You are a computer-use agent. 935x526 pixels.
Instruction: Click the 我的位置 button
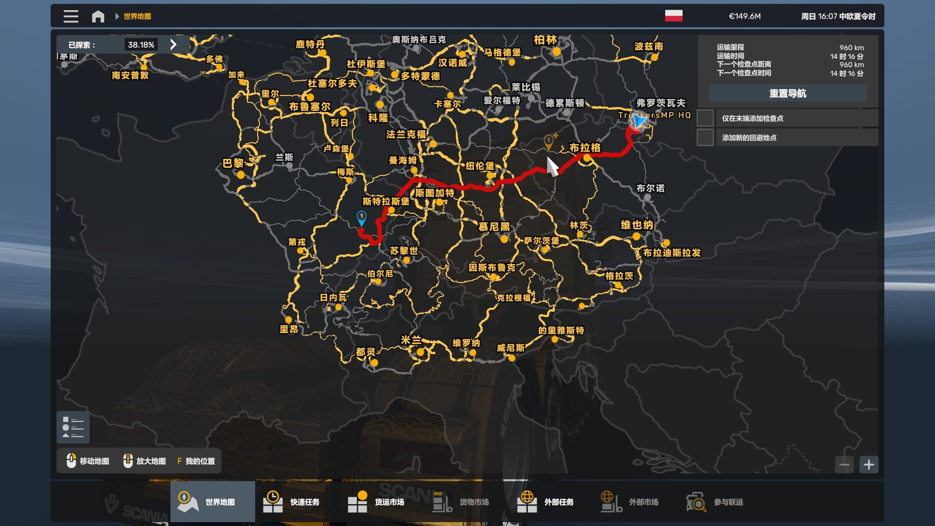click(x=196, y=461)
